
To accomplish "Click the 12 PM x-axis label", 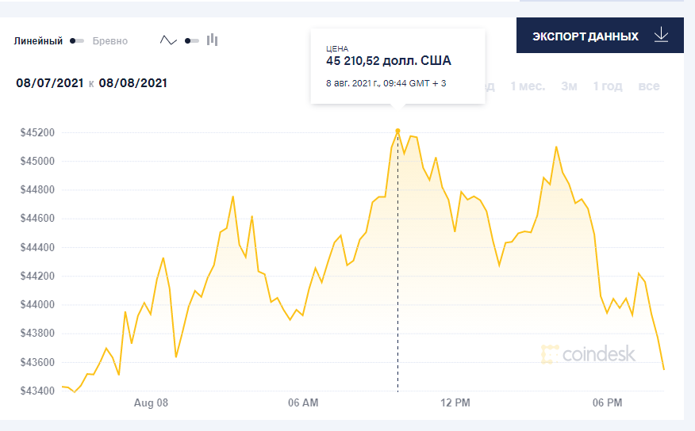I will coord(455,403).
